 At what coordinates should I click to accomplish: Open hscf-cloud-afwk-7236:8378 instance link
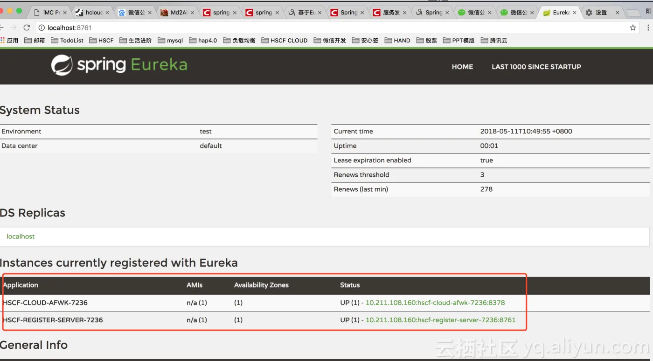click(435, 303)
